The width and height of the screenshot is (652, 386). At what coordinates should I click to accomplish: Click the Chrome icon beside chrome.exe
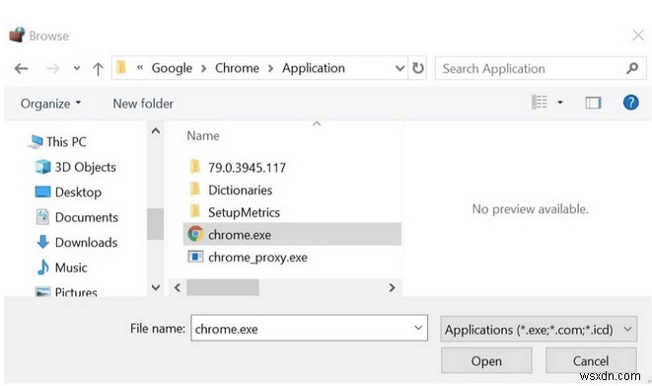tap(195, 234)
